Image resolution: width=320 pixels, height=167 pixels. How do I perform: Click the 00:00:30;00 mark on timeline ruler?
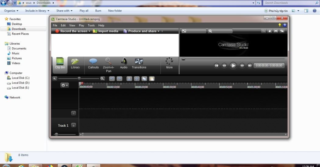(x=169, y=87)
